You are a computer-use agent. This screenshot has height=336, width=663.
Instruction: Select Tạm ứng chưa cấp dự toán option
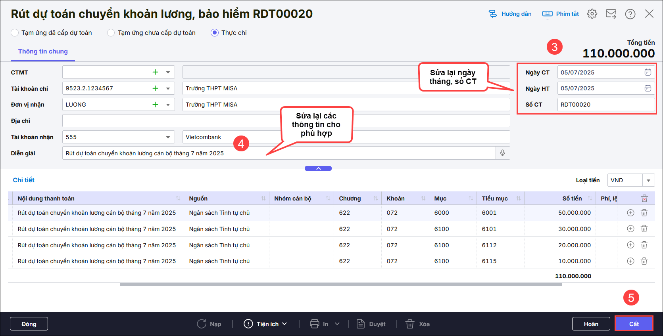click(111, 33)
